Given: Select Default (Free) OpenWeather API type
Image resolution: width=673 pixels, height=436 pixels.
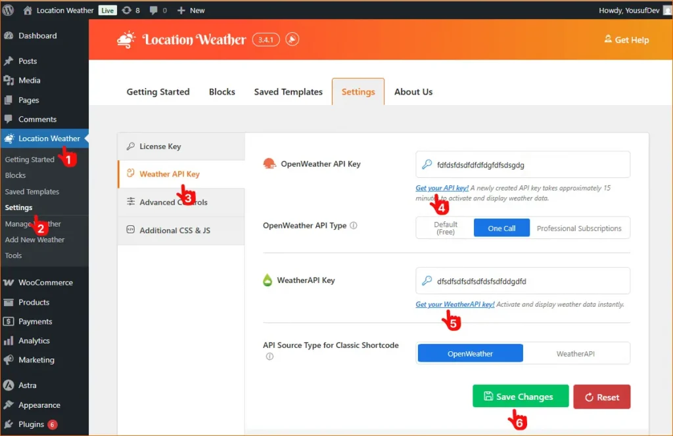Looking at the screenshot, I should pyautogui.click(x=446, y=228).
